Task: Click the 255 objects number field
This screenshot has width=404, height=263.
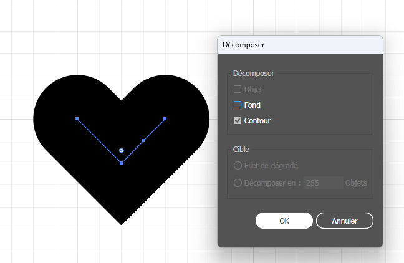Action: [322, 183]
